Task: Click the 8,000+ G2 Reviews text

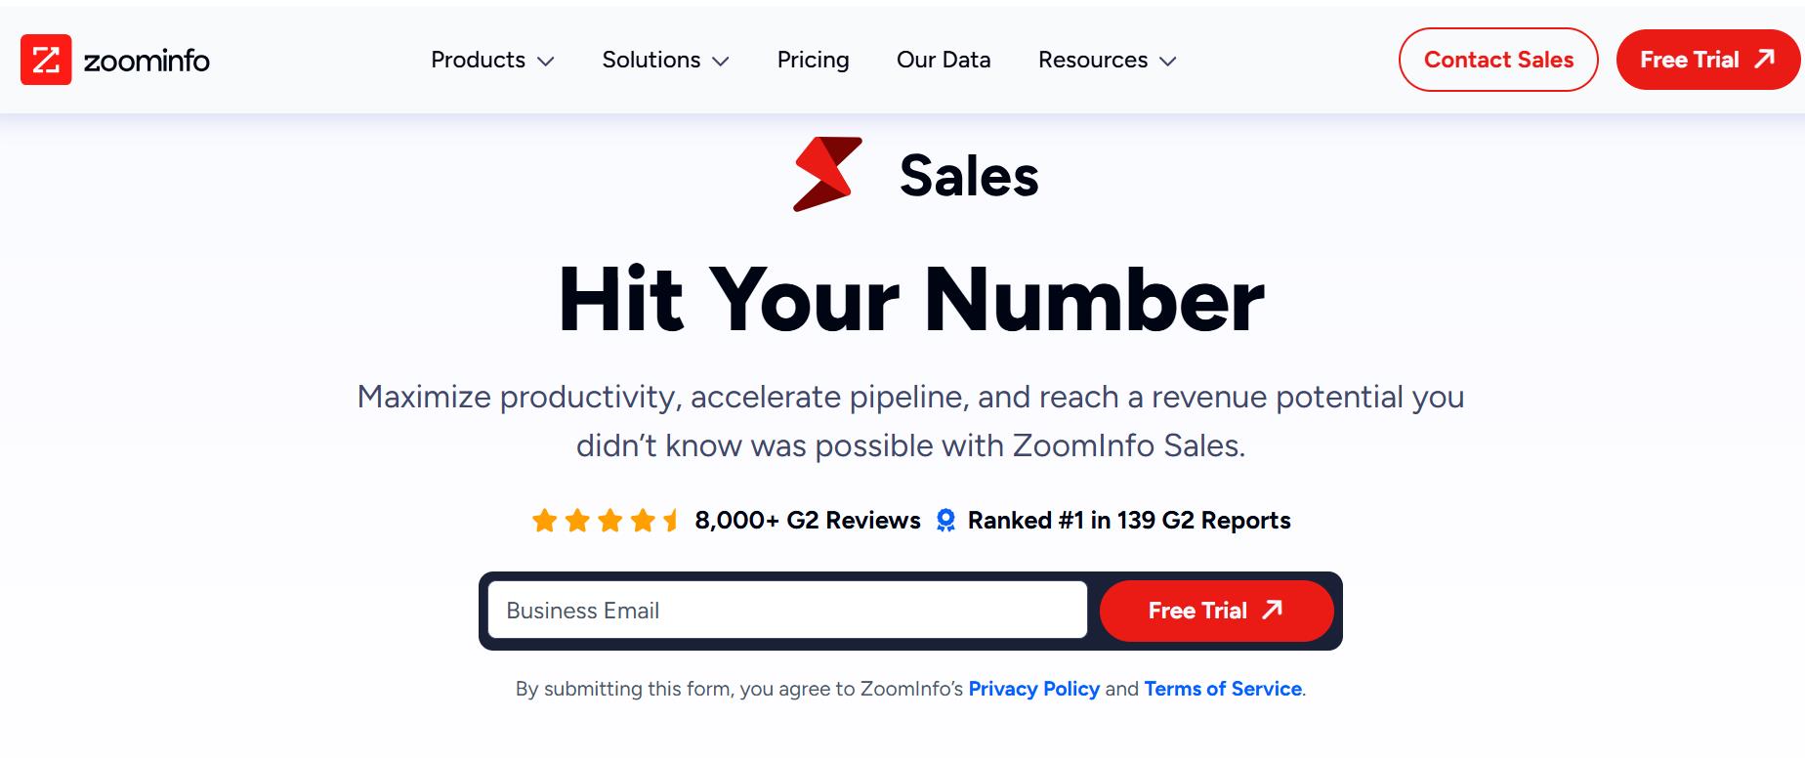Action: [x=805, y=521]
